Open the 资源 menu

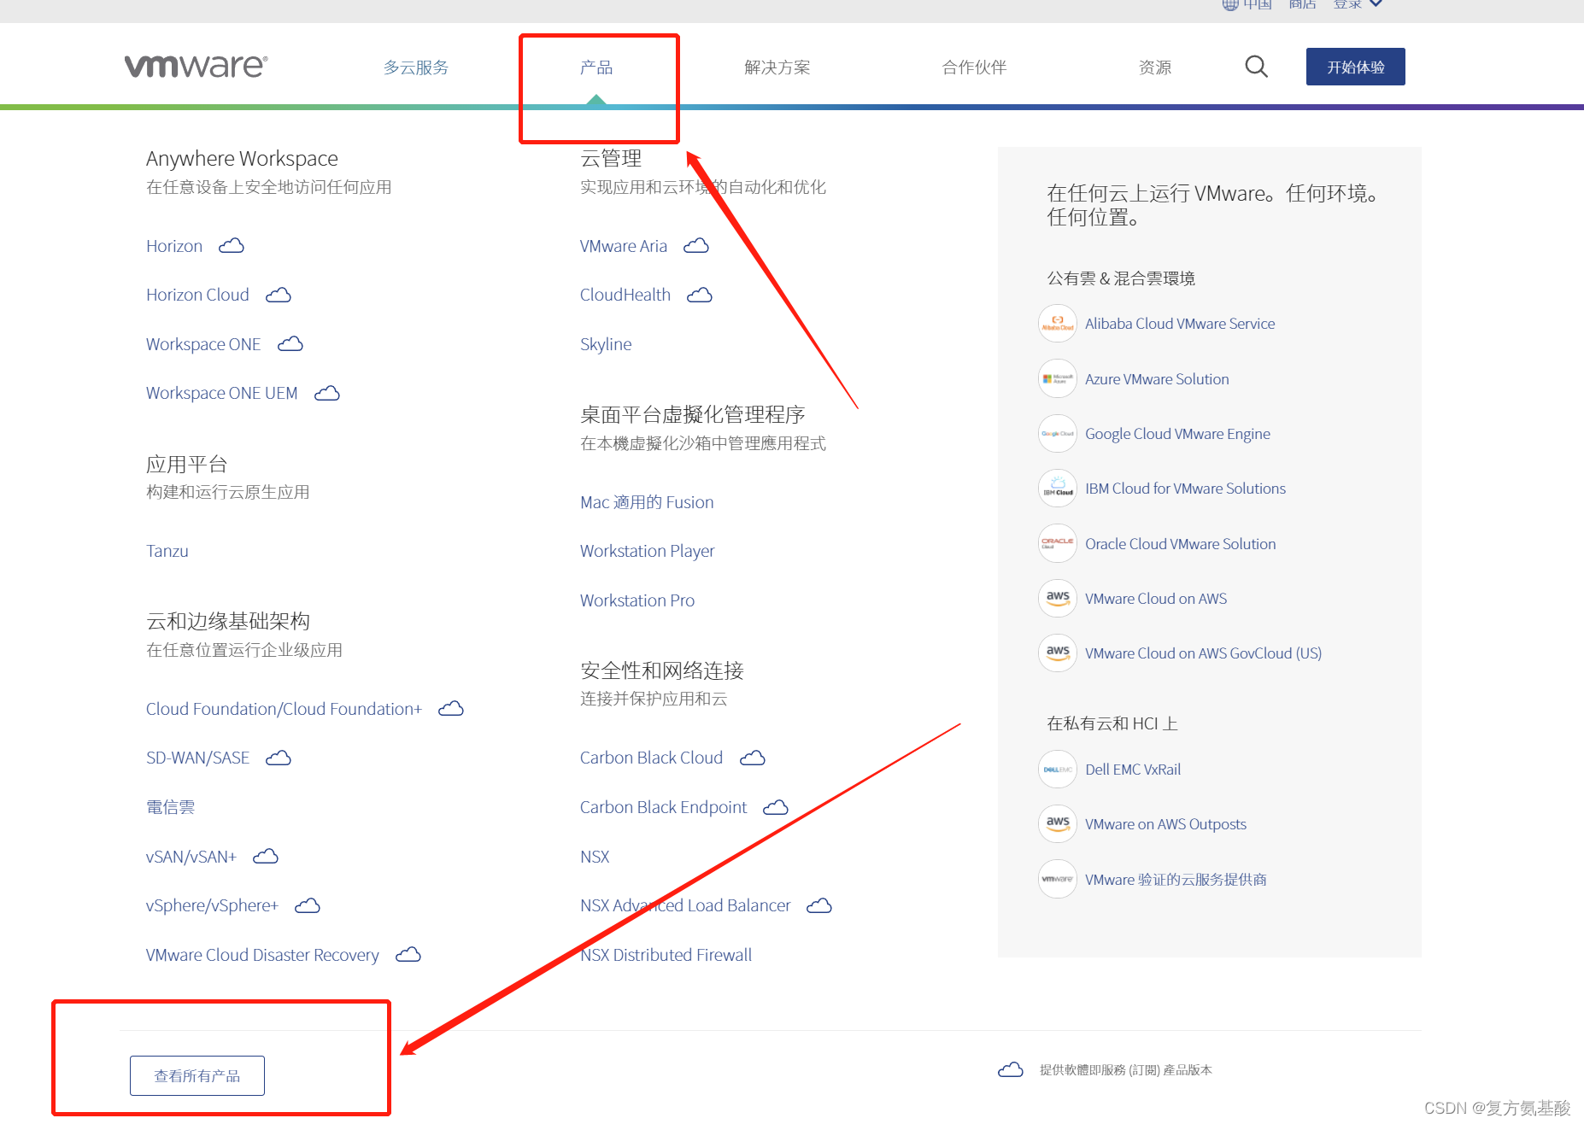(x=1155, y=67)
